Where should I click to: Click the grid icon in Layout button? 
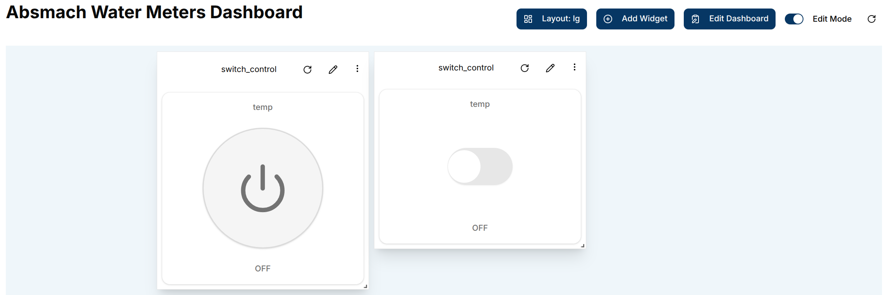coord(528,19)
